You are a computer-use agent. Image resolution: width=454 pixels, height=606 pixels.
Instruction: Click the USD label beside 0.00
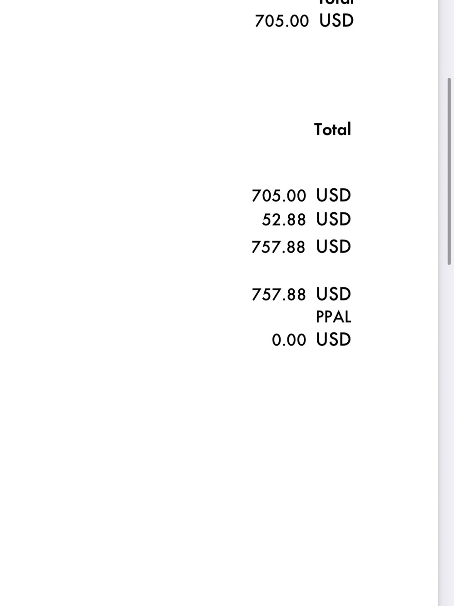click(x=334, y=340)
